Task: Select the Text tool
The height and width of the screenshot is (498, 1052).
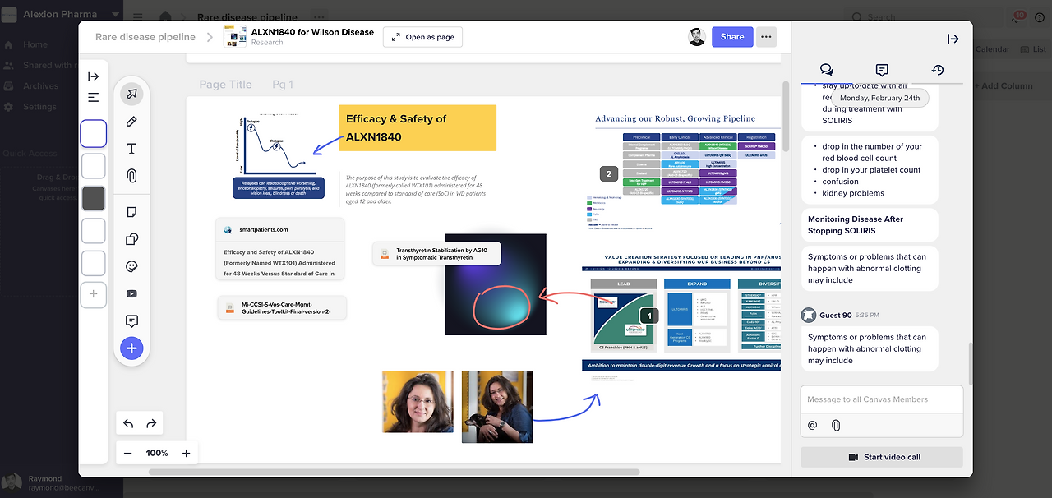Action: point(131,148)
